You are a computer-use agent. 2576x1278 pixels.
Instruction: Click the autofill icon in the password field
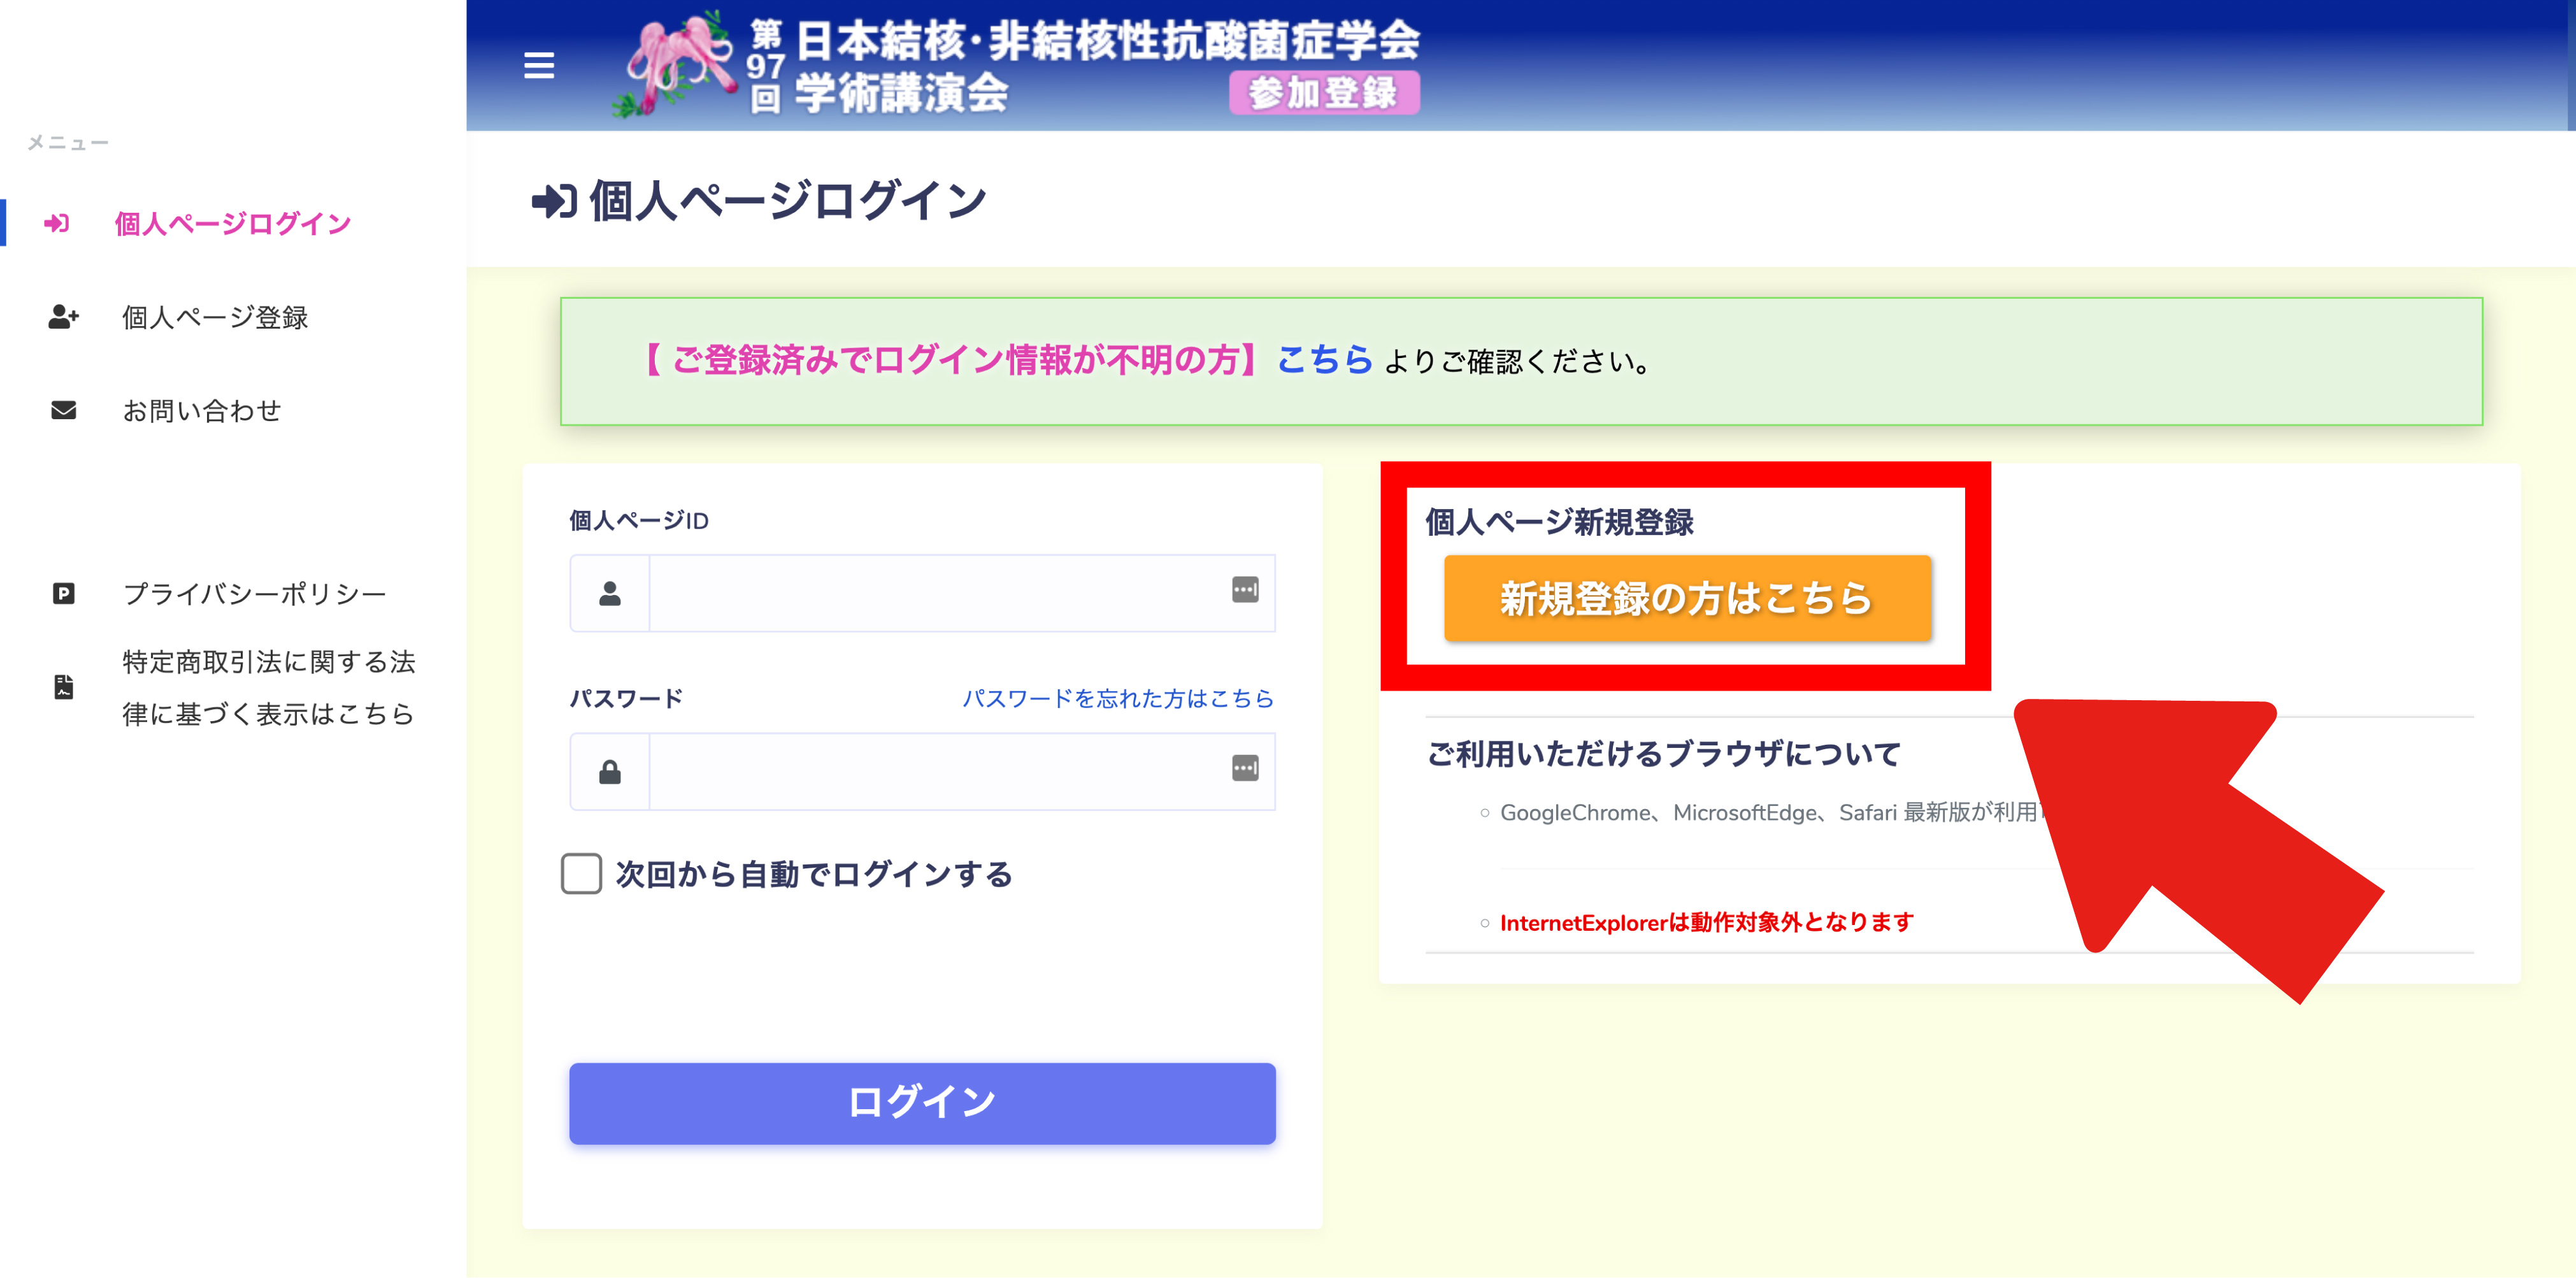click(1245, 768)
